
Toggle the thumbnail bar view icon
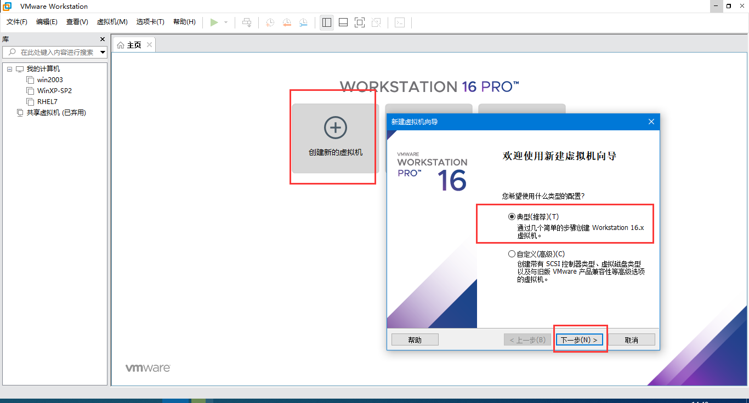(x=343, y=22)
